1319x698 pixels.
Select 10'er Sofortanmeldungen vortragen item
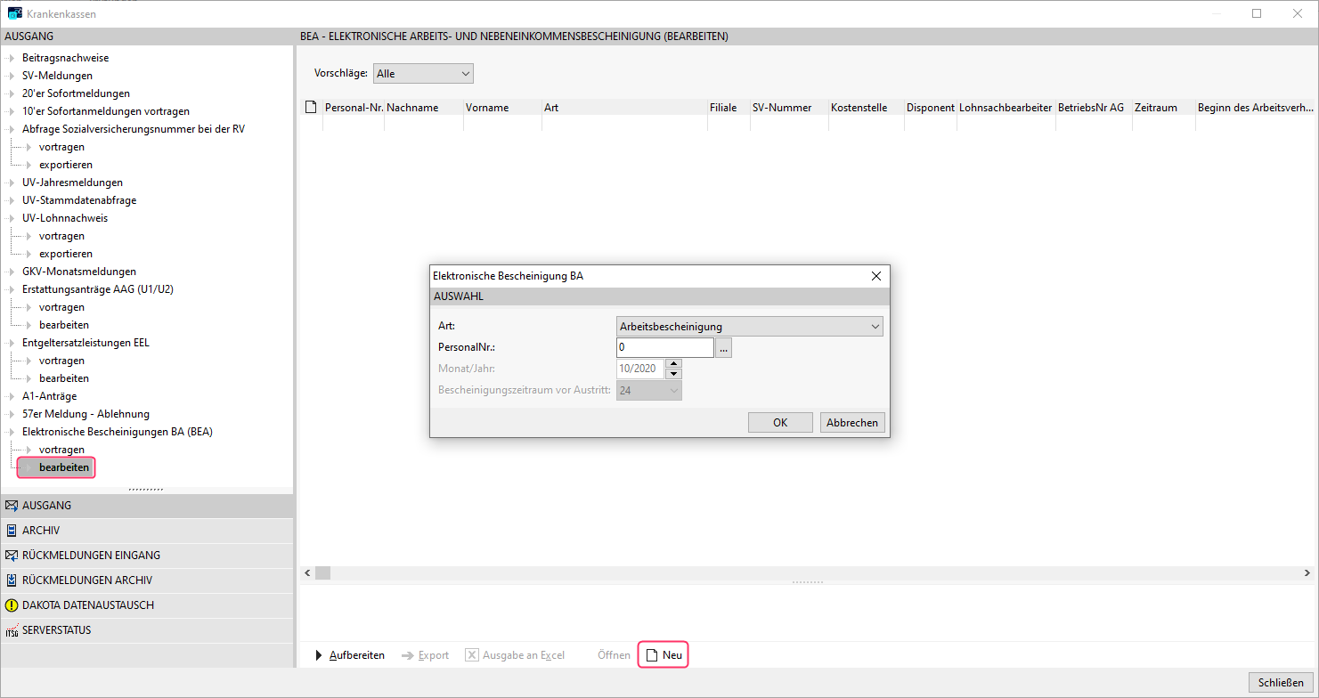pos(106,111)
